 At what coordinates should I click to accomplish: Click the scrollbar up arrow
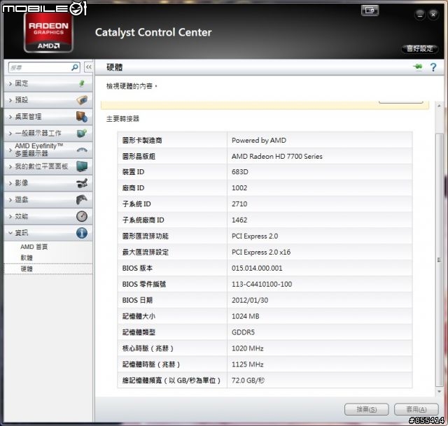(x=439, y=106)
